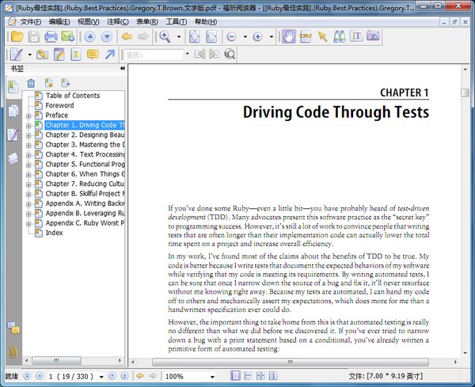This screenshot has height=387, width=475.
Task: Click the Open file folder icon
Action: pos(17,36)
